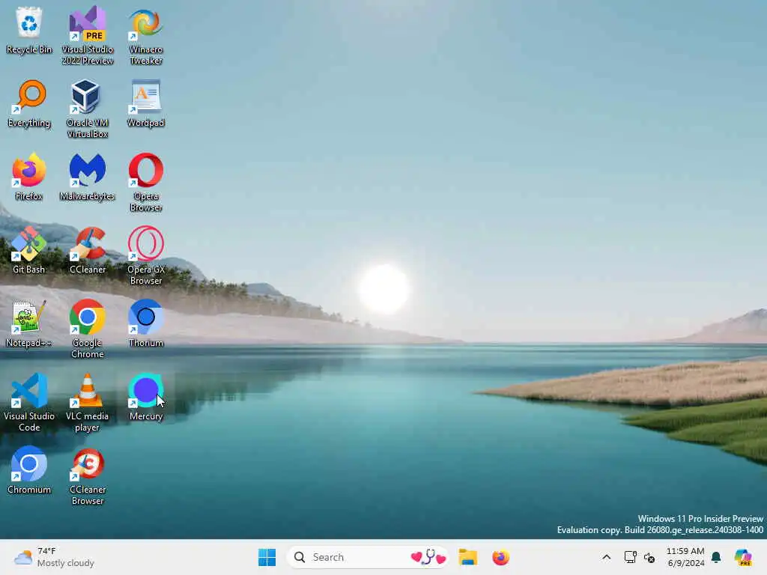Viewport: 767px width, 575px height.
Task: Click the taskbar Search box
Action: tap(367, 557)
